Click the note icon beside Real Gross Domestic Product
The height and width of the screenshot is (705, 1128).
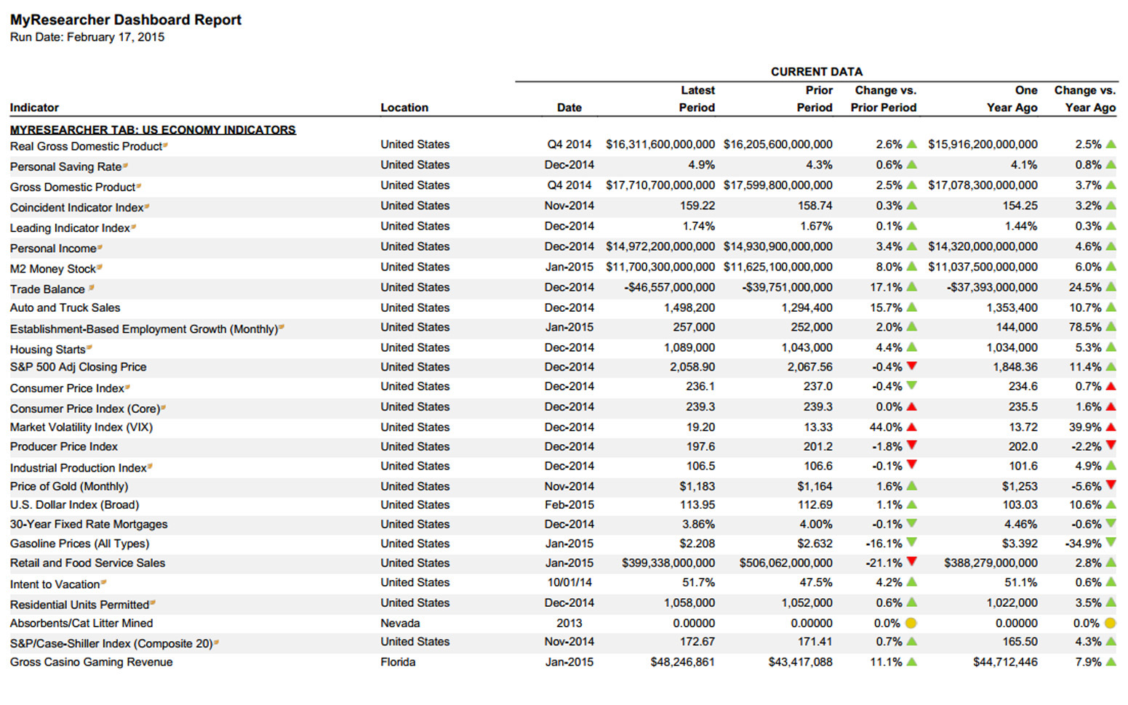(166, 145)
